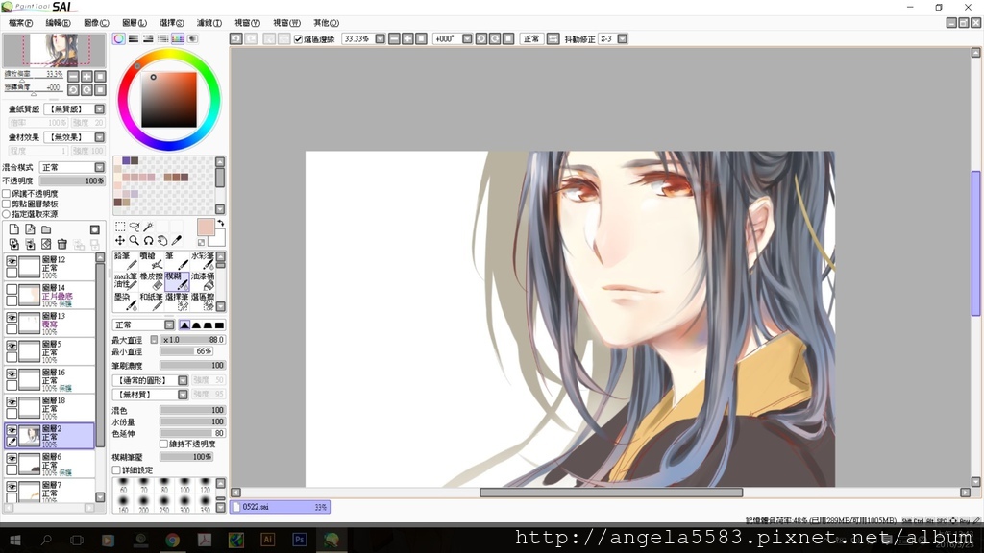Open zoom percentage 33.33% dropdown

pos(380,38)
